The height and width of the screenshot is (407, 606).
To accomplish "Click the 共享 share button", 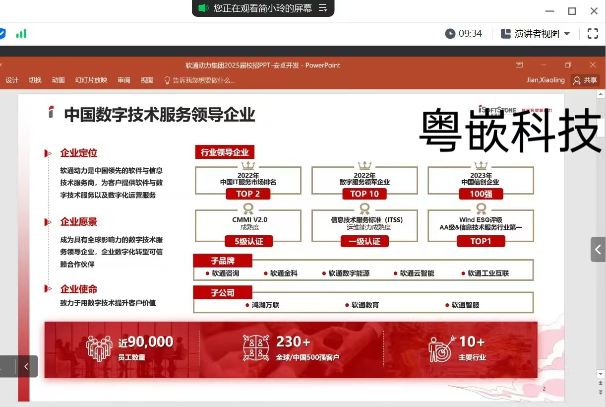I will (x=585, y=80).
